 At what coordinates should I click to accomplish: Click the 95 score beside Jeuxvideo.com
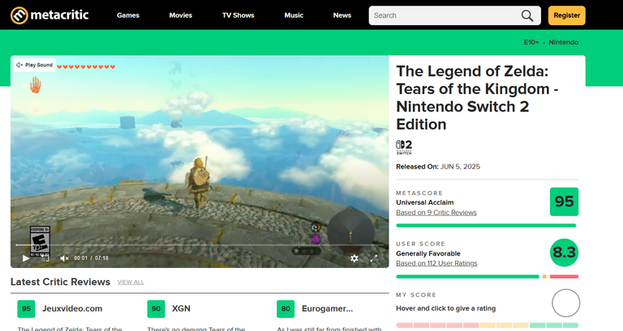[x=26, y=309]
